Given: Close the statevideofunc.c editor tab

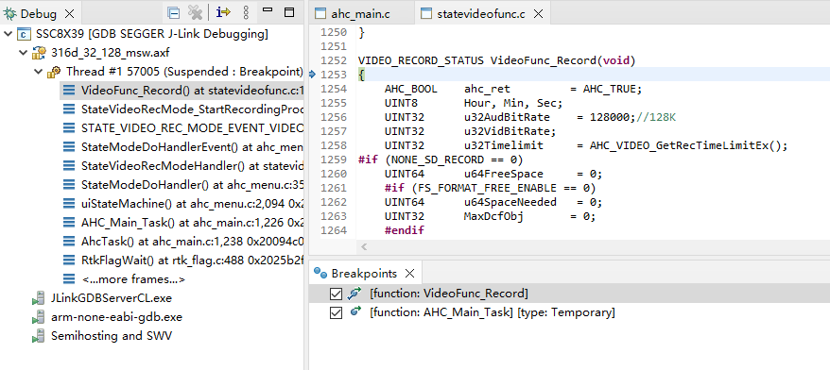Looking at the screenshot, I should click(538, 14).
